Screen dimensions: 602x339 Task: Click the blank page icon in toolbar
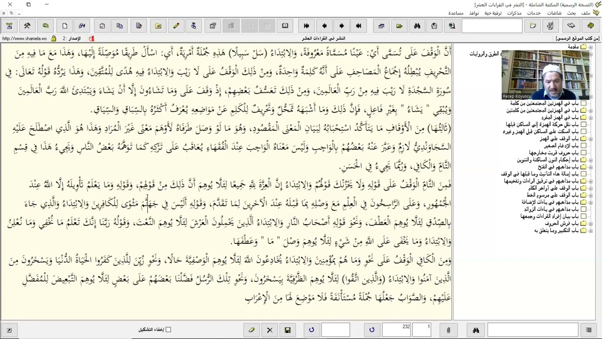click(x=64, y=26)
